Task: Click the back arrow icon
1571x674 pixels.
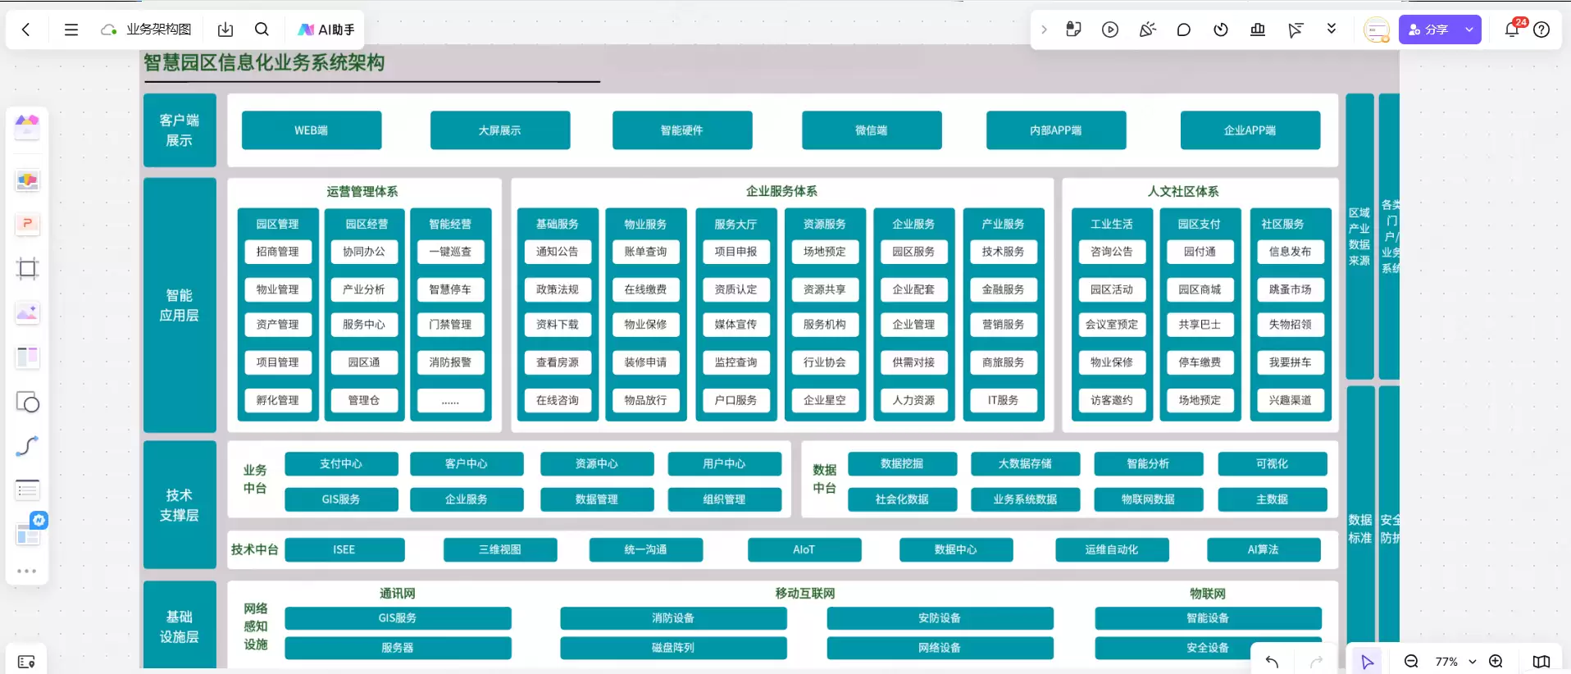Action: pos(25,30)
